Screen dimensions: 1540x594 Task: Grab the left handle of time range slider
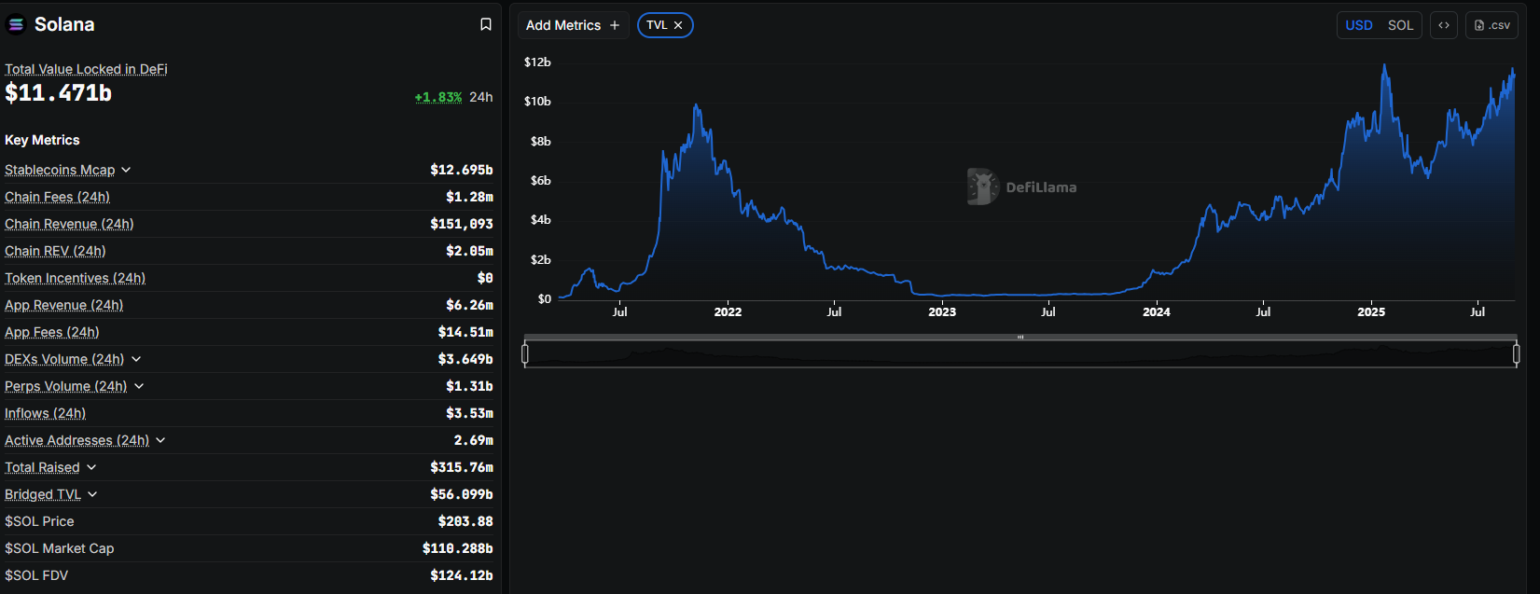[525, 353]
